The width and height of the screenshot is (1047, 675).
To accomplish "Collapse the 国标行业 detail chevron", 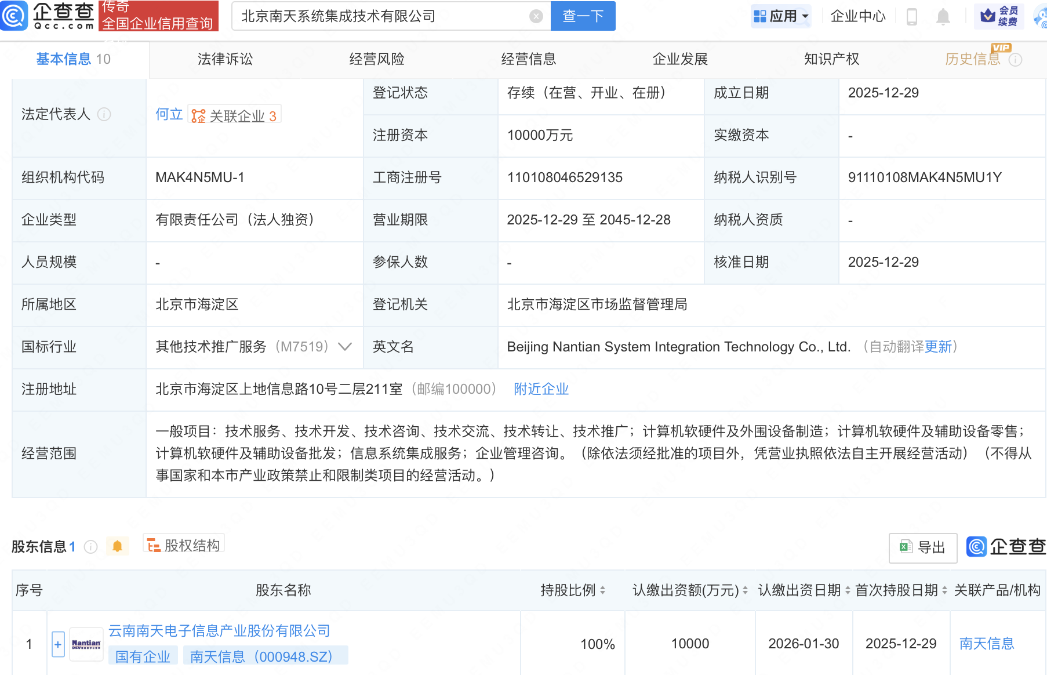I will click(x=345, y=347).
